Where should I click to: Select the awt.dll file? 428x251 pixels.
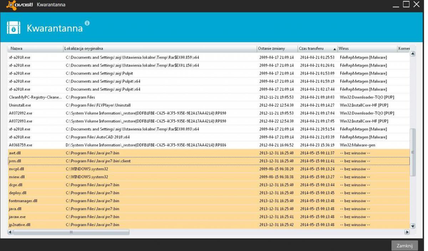pyautogui.click(x=209, y=153)
